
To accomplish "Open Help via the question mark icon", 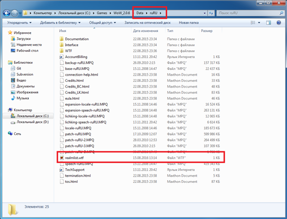I will [279, 23].
